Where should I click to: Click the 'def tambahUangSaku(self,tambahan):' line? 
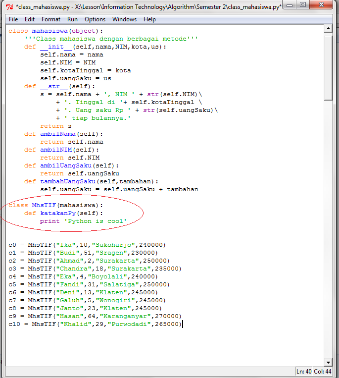click(91, 181)
